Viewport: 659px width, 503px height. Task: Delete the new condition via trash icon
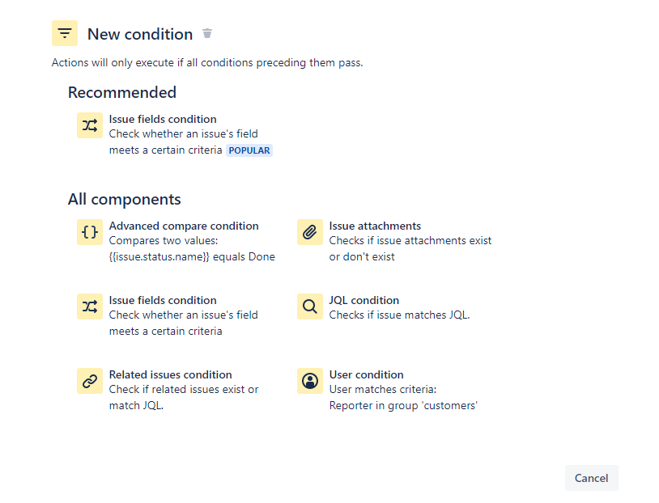pyautogui.click(x=207, y=33)
